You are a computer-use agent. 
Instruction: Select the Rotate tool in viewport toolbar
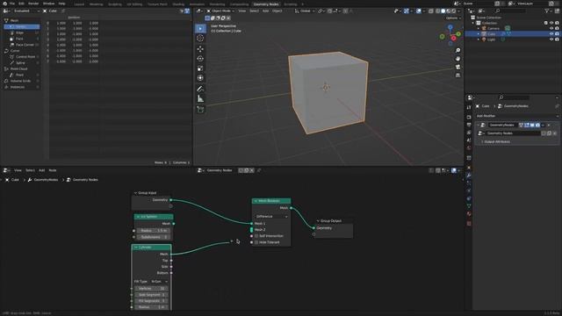(200, 59)
